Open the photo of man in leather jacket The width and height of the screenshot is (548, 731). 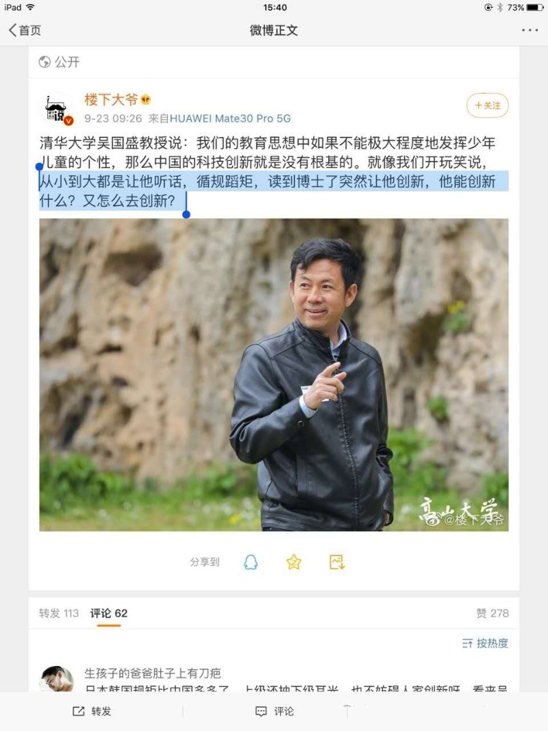[274, 375]
